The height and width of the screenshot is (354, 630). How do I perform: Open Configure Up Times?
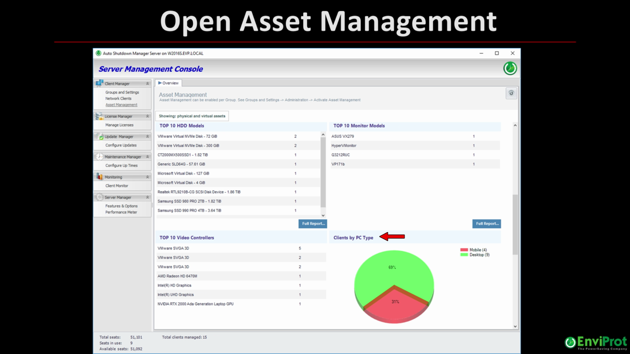point(122,165)
